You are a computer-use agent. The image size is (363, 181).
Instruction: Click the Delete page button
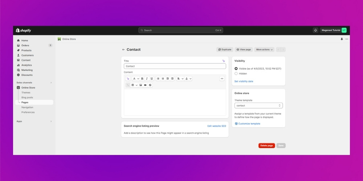point(266,146)
